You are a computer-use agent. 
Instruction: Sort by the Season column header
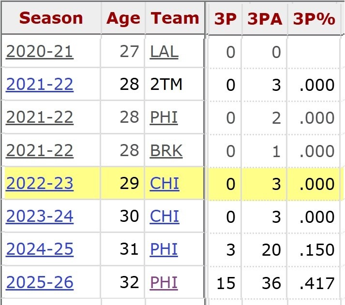tap(51, 18)
